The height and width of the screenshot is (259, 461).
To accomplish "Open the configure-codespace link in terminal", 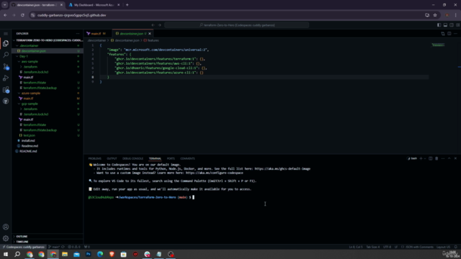I will pos(215,173).
